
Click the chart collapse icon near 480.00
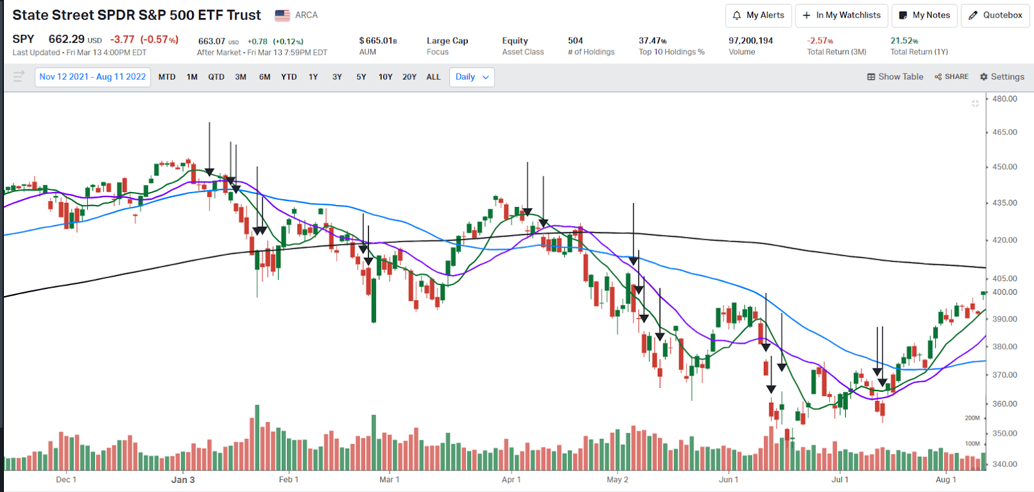(975, 103)
